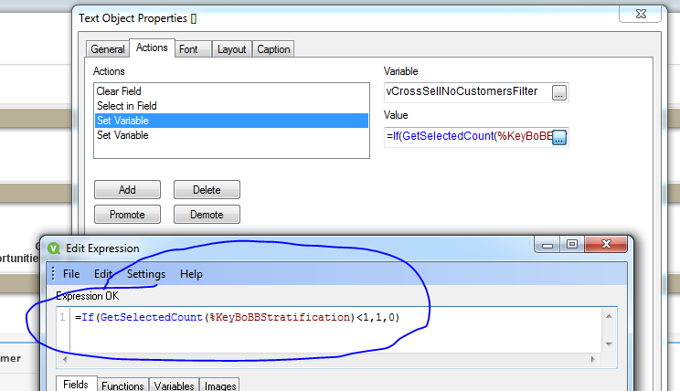
Task: Demote the selected action
Action: pos(207,215)
